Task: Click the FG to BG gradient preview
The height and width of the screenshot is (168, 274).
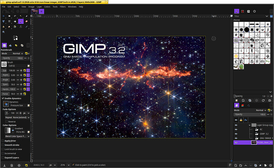Action: click(x=8, y=130)
